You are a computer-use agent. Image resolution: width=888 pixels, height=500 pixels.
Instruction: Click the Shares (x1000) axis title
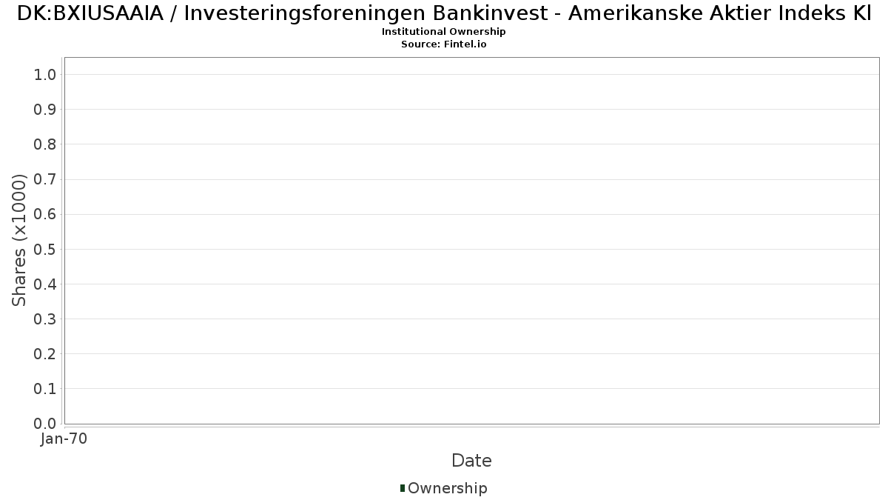(x=20, y=240)
